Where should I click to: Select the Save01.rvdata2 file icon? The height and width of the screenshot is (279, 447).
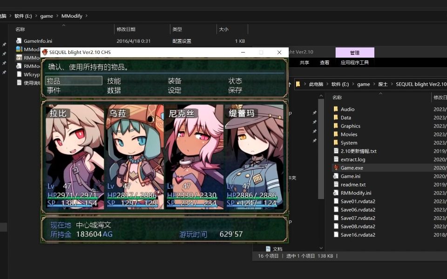point(336,201)
